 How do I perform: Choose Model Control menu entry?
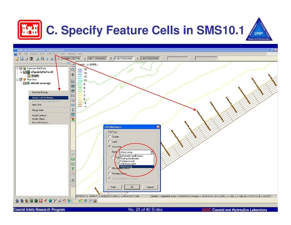click(x=48, y=115)
